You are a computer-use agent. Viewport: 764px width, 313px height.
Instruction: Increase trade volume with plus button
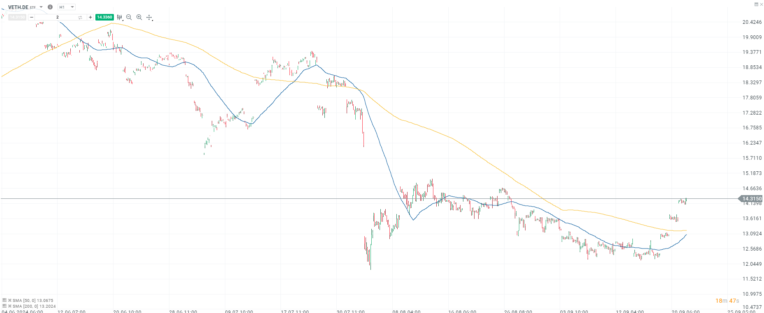[90, 17]
